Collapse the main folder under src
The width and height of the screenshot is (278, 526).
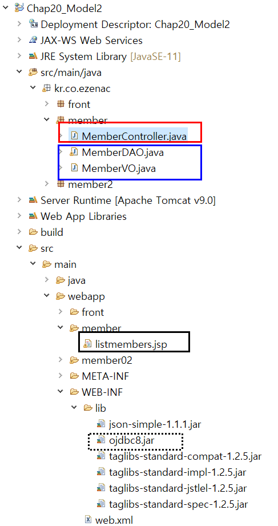[x=33, y=264]
